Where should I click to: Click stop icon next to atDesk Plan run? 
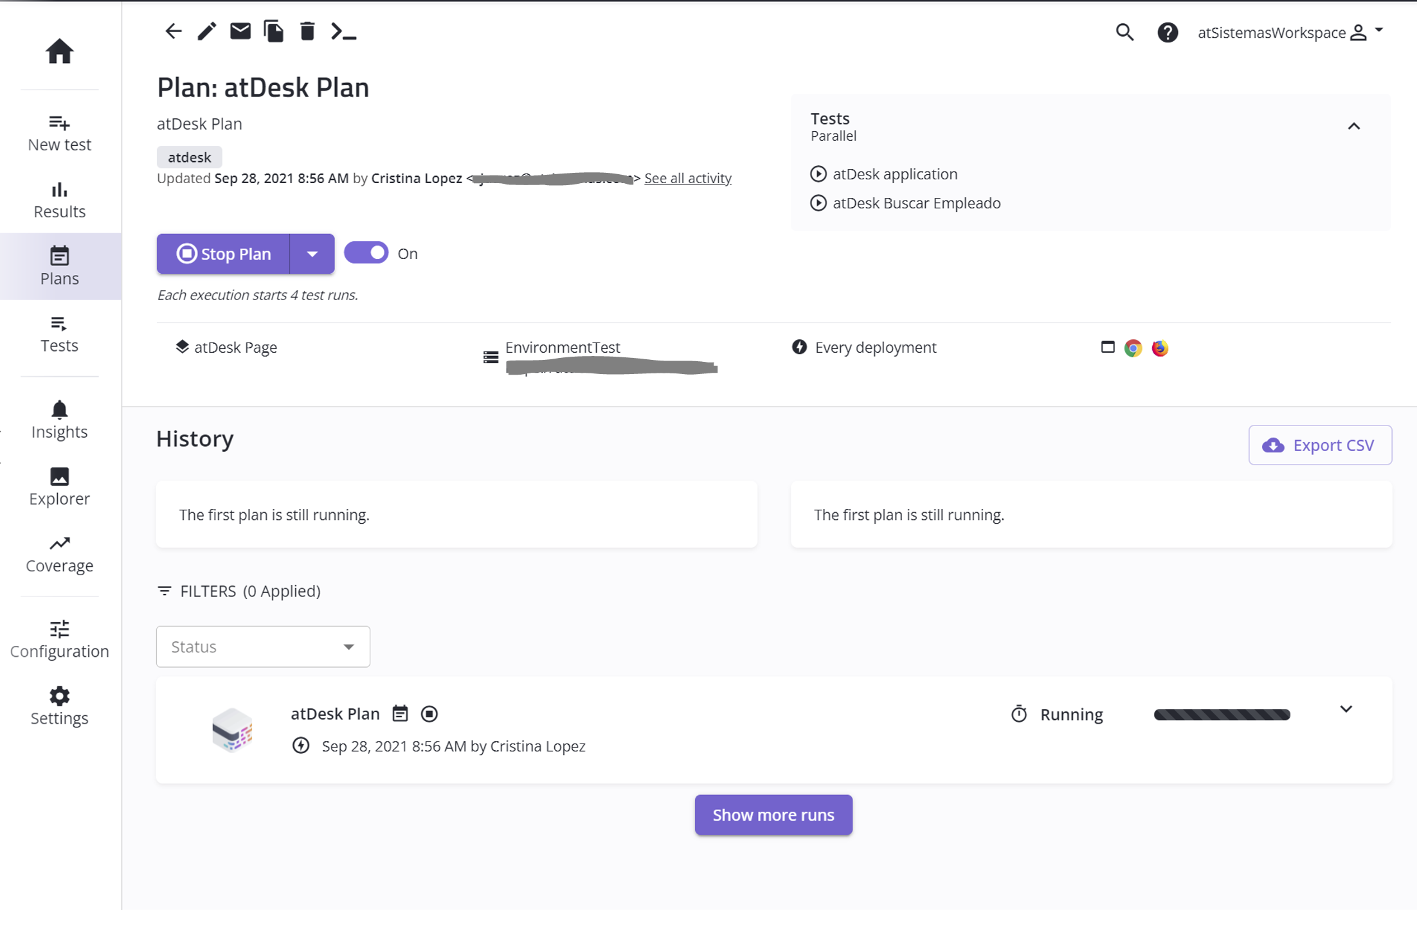pyautogui.click(x=429, y=714)
